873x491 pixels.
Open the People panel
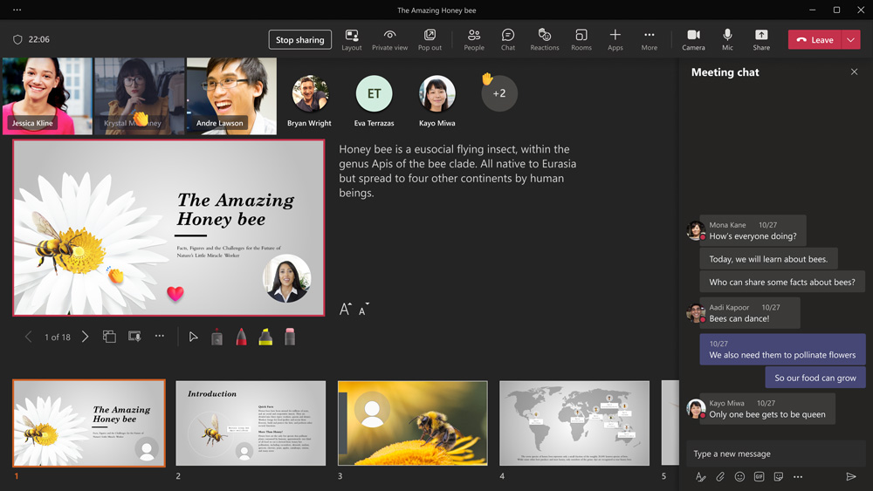click(474, 39)
